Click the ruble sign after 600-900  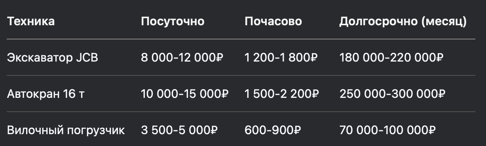[x=297, y=130]
